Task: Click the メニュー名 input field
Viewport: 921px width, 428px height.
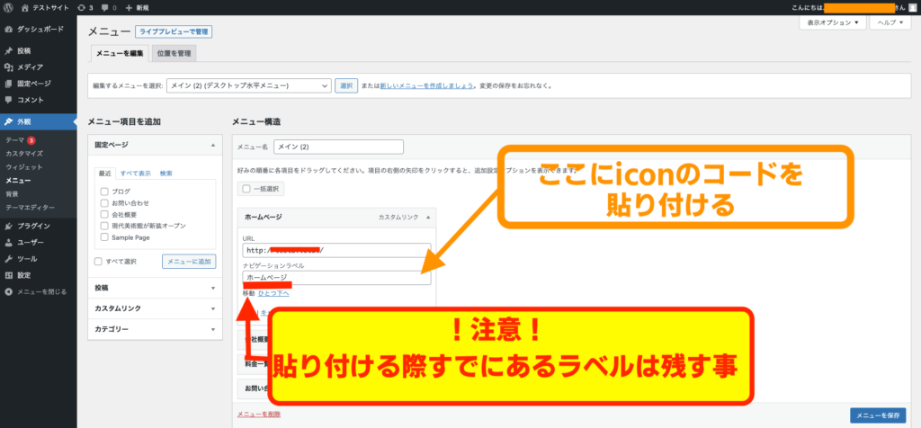Action: pos(339,147)
